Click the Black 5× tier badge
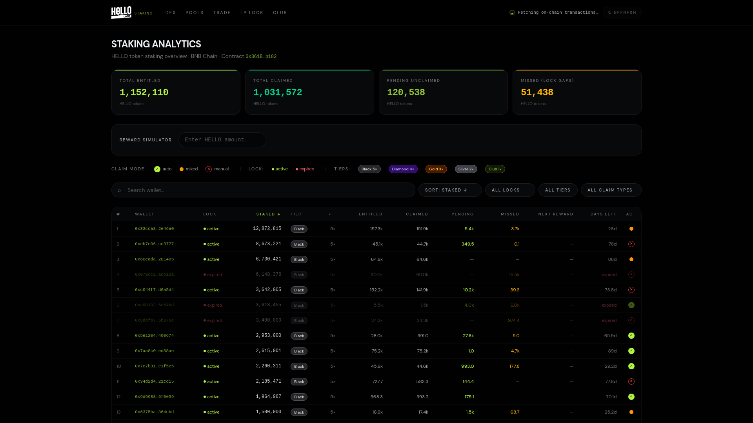The height and width of the screenshot is (423, 753). click(x=369, y=169)
